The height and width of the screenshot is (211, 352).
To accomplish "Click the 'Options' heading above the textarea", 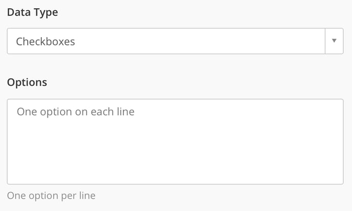I will pyautogui.click(x=27, y=82).
